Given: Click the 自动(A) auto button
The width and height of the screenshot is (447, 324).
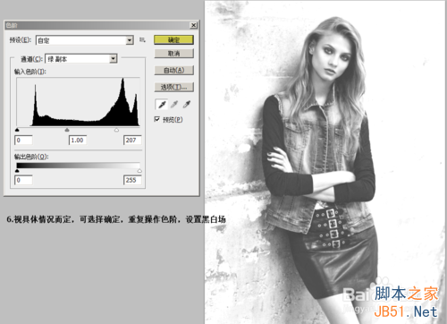Looking at the screenshot, I should [174, 71].
